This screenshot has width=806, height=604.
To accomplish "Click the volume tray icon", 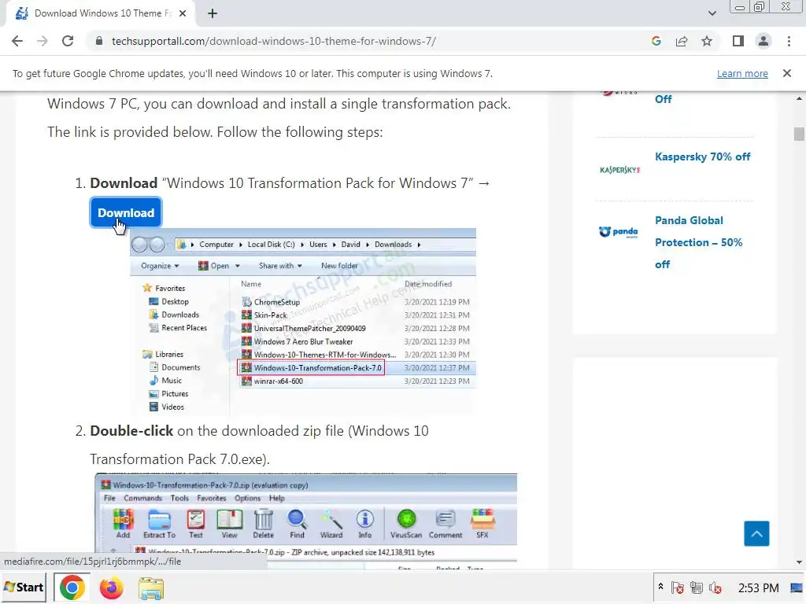I will (x=715, y=587).
